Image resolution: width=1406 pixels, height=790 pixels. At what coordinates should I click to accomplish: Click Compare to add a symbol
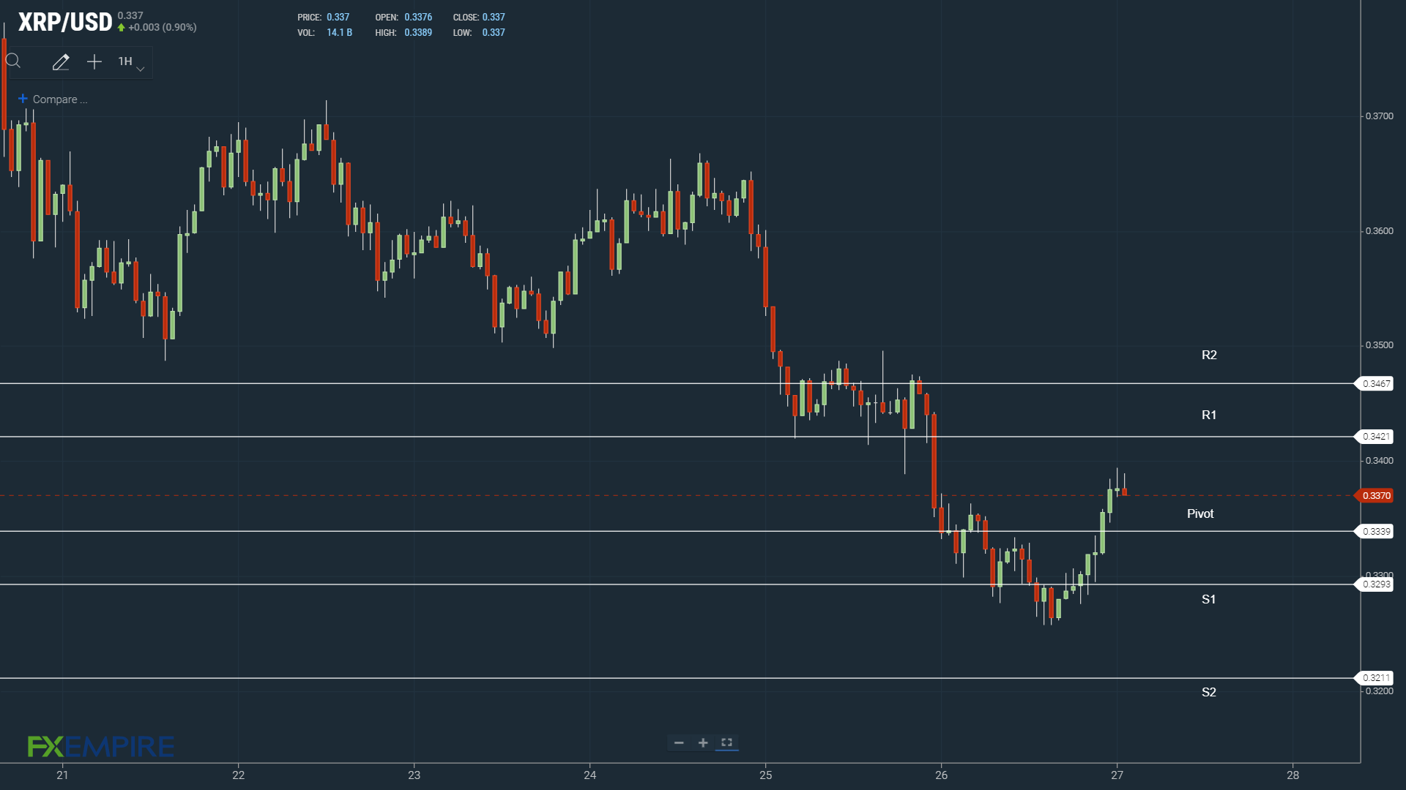click(x=53, y=99)
